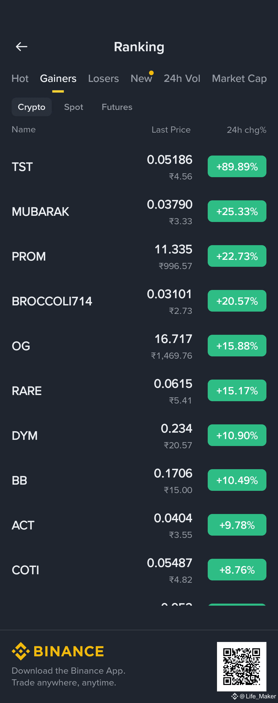Viewport: 278px width, 703px height.
Task: Select the Spot filter
Action: tap(74, 107)
